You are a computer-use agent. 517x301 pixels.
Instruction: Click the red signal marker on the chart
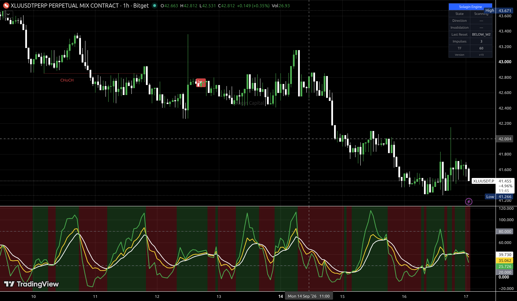[201, 83]
